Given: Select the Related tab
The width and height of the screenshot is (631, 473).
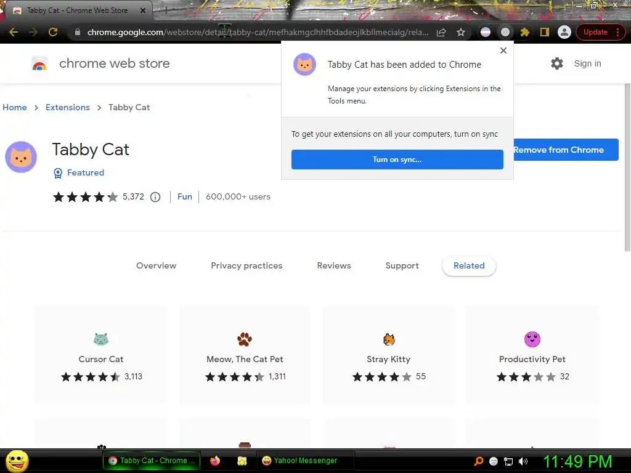Looking at the screenshot, I should pyautogui.click(x=469, y=265).
